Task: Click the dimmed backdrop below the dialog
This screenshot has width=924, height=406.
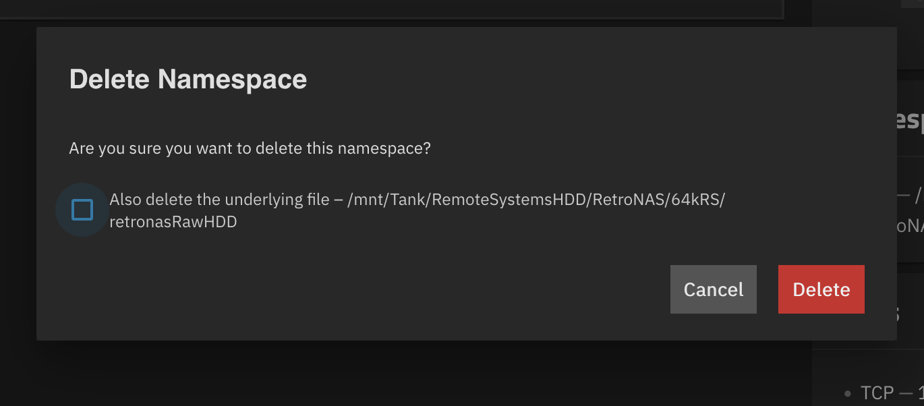Action: [405, 374]
